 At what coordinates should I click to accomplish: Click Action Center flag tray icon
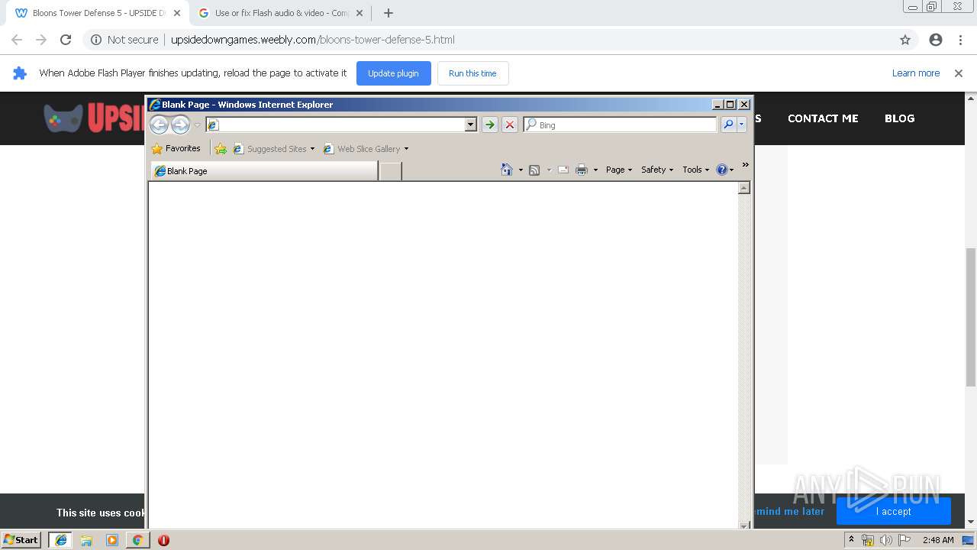click(904, 540)
